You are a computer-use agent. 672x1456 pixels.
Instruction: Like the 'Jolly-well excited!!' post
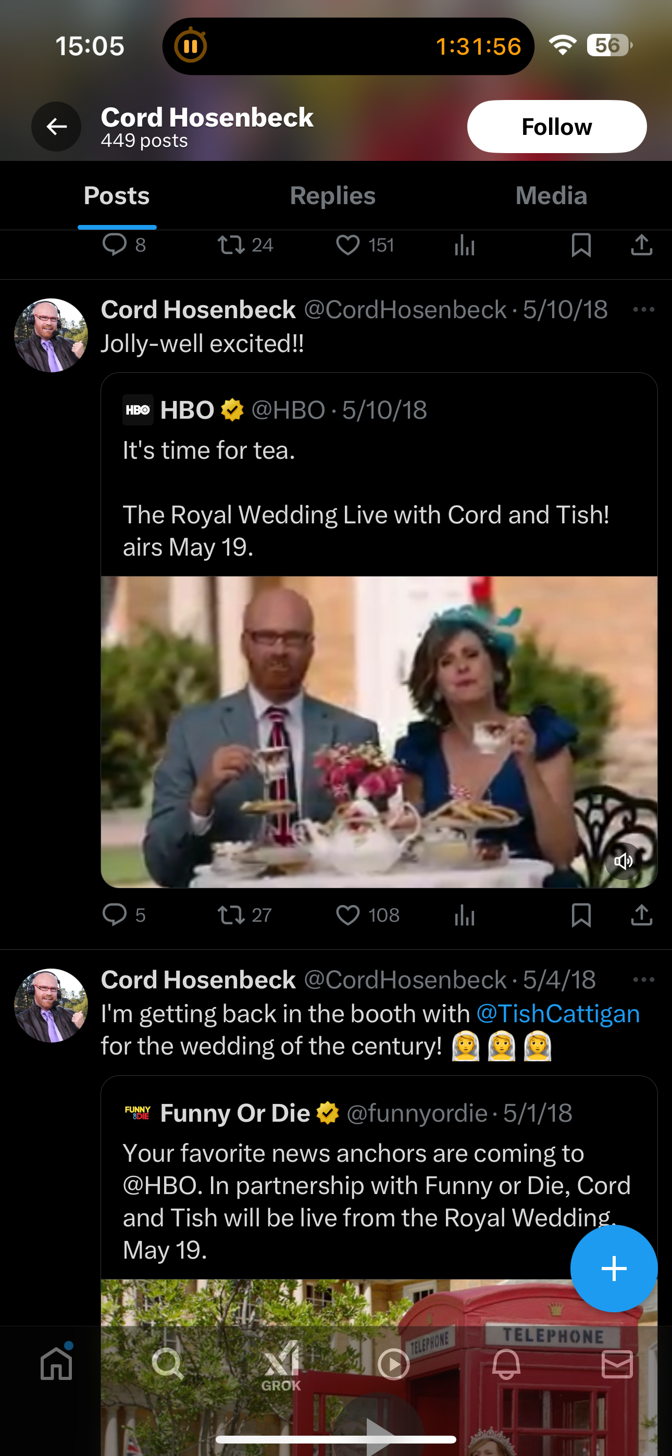(x=348, y=914)
